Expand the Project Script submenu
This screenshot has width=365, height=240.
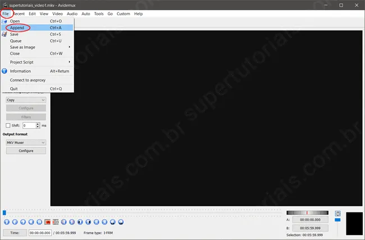(x=37, y=62)
